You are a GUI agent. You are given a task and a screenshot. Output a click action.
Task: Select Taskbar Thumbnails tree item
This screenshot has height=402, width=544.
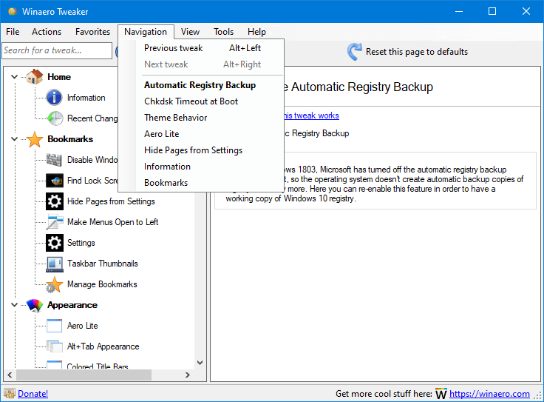102,264
